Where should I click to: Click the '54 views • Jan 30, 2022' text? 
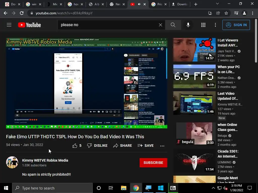coord(25,145)
